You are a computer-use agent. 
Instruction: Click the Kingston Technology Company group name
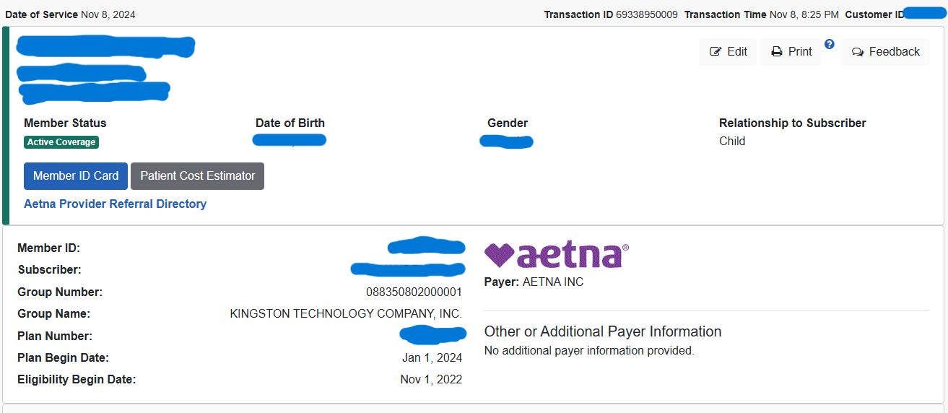point(345,314)
